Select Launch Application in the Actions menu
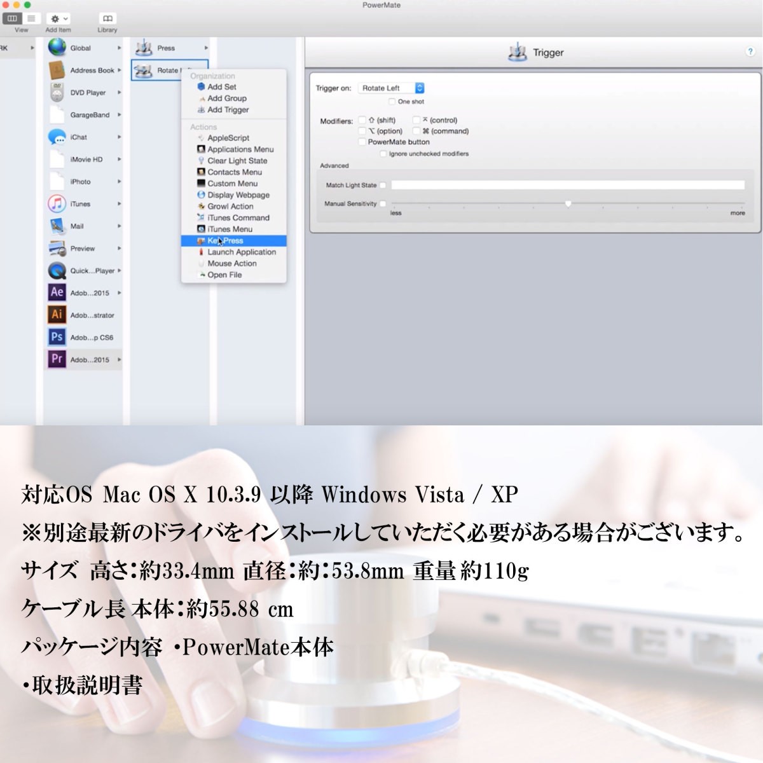This screenshot has height=763, width=763. [241, 252]
